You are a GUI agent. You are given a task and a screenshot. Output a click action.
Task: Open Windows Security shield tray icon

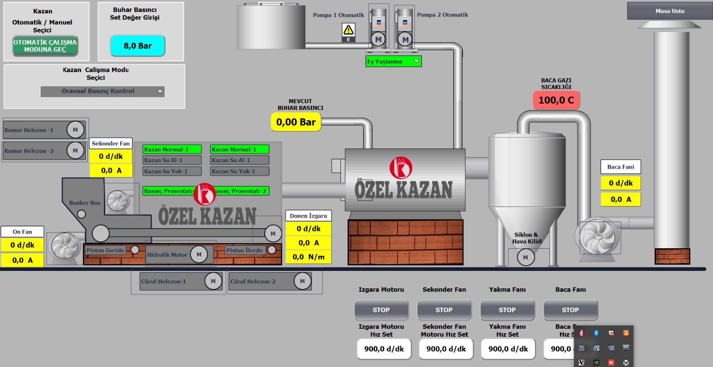(x=611, y=333)
